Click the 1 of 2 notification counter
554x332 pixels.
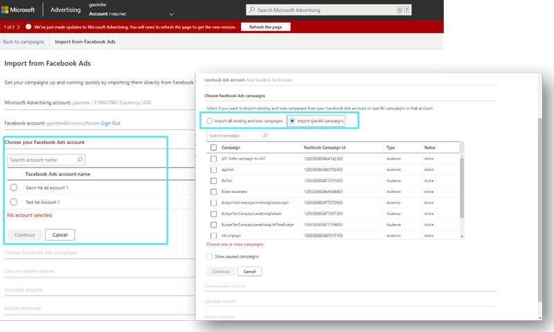tap(9, 27)
